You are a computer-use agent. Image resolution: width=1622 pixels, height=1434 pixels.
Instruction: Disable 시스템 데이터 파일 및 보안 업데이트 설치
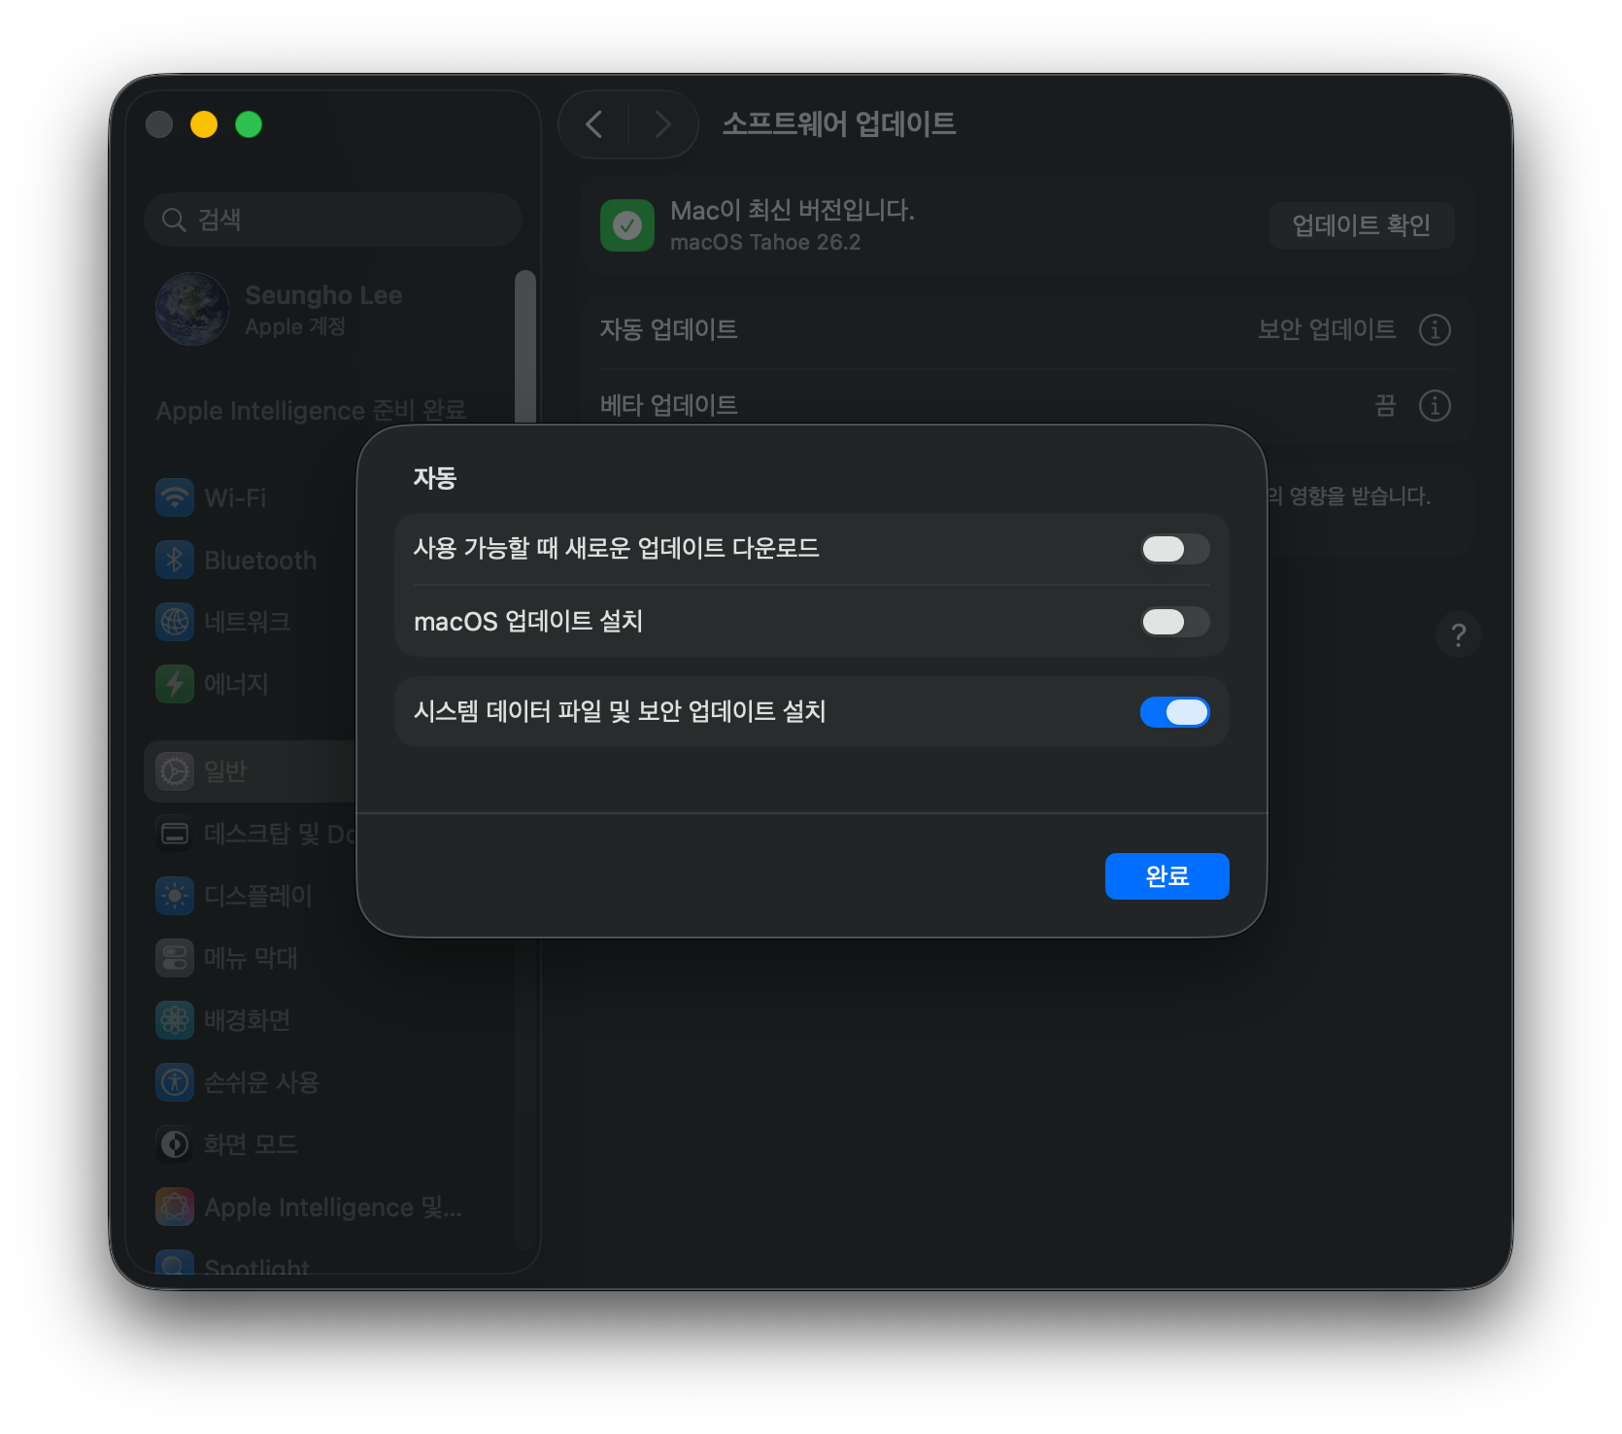[1174, 712]
